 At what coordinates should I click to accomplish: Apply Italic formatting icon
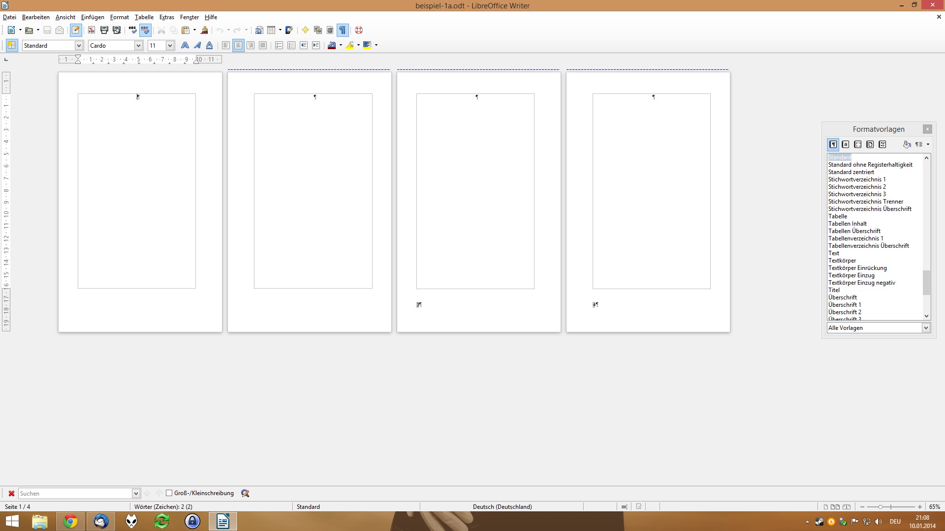click(x=197, y=45)
